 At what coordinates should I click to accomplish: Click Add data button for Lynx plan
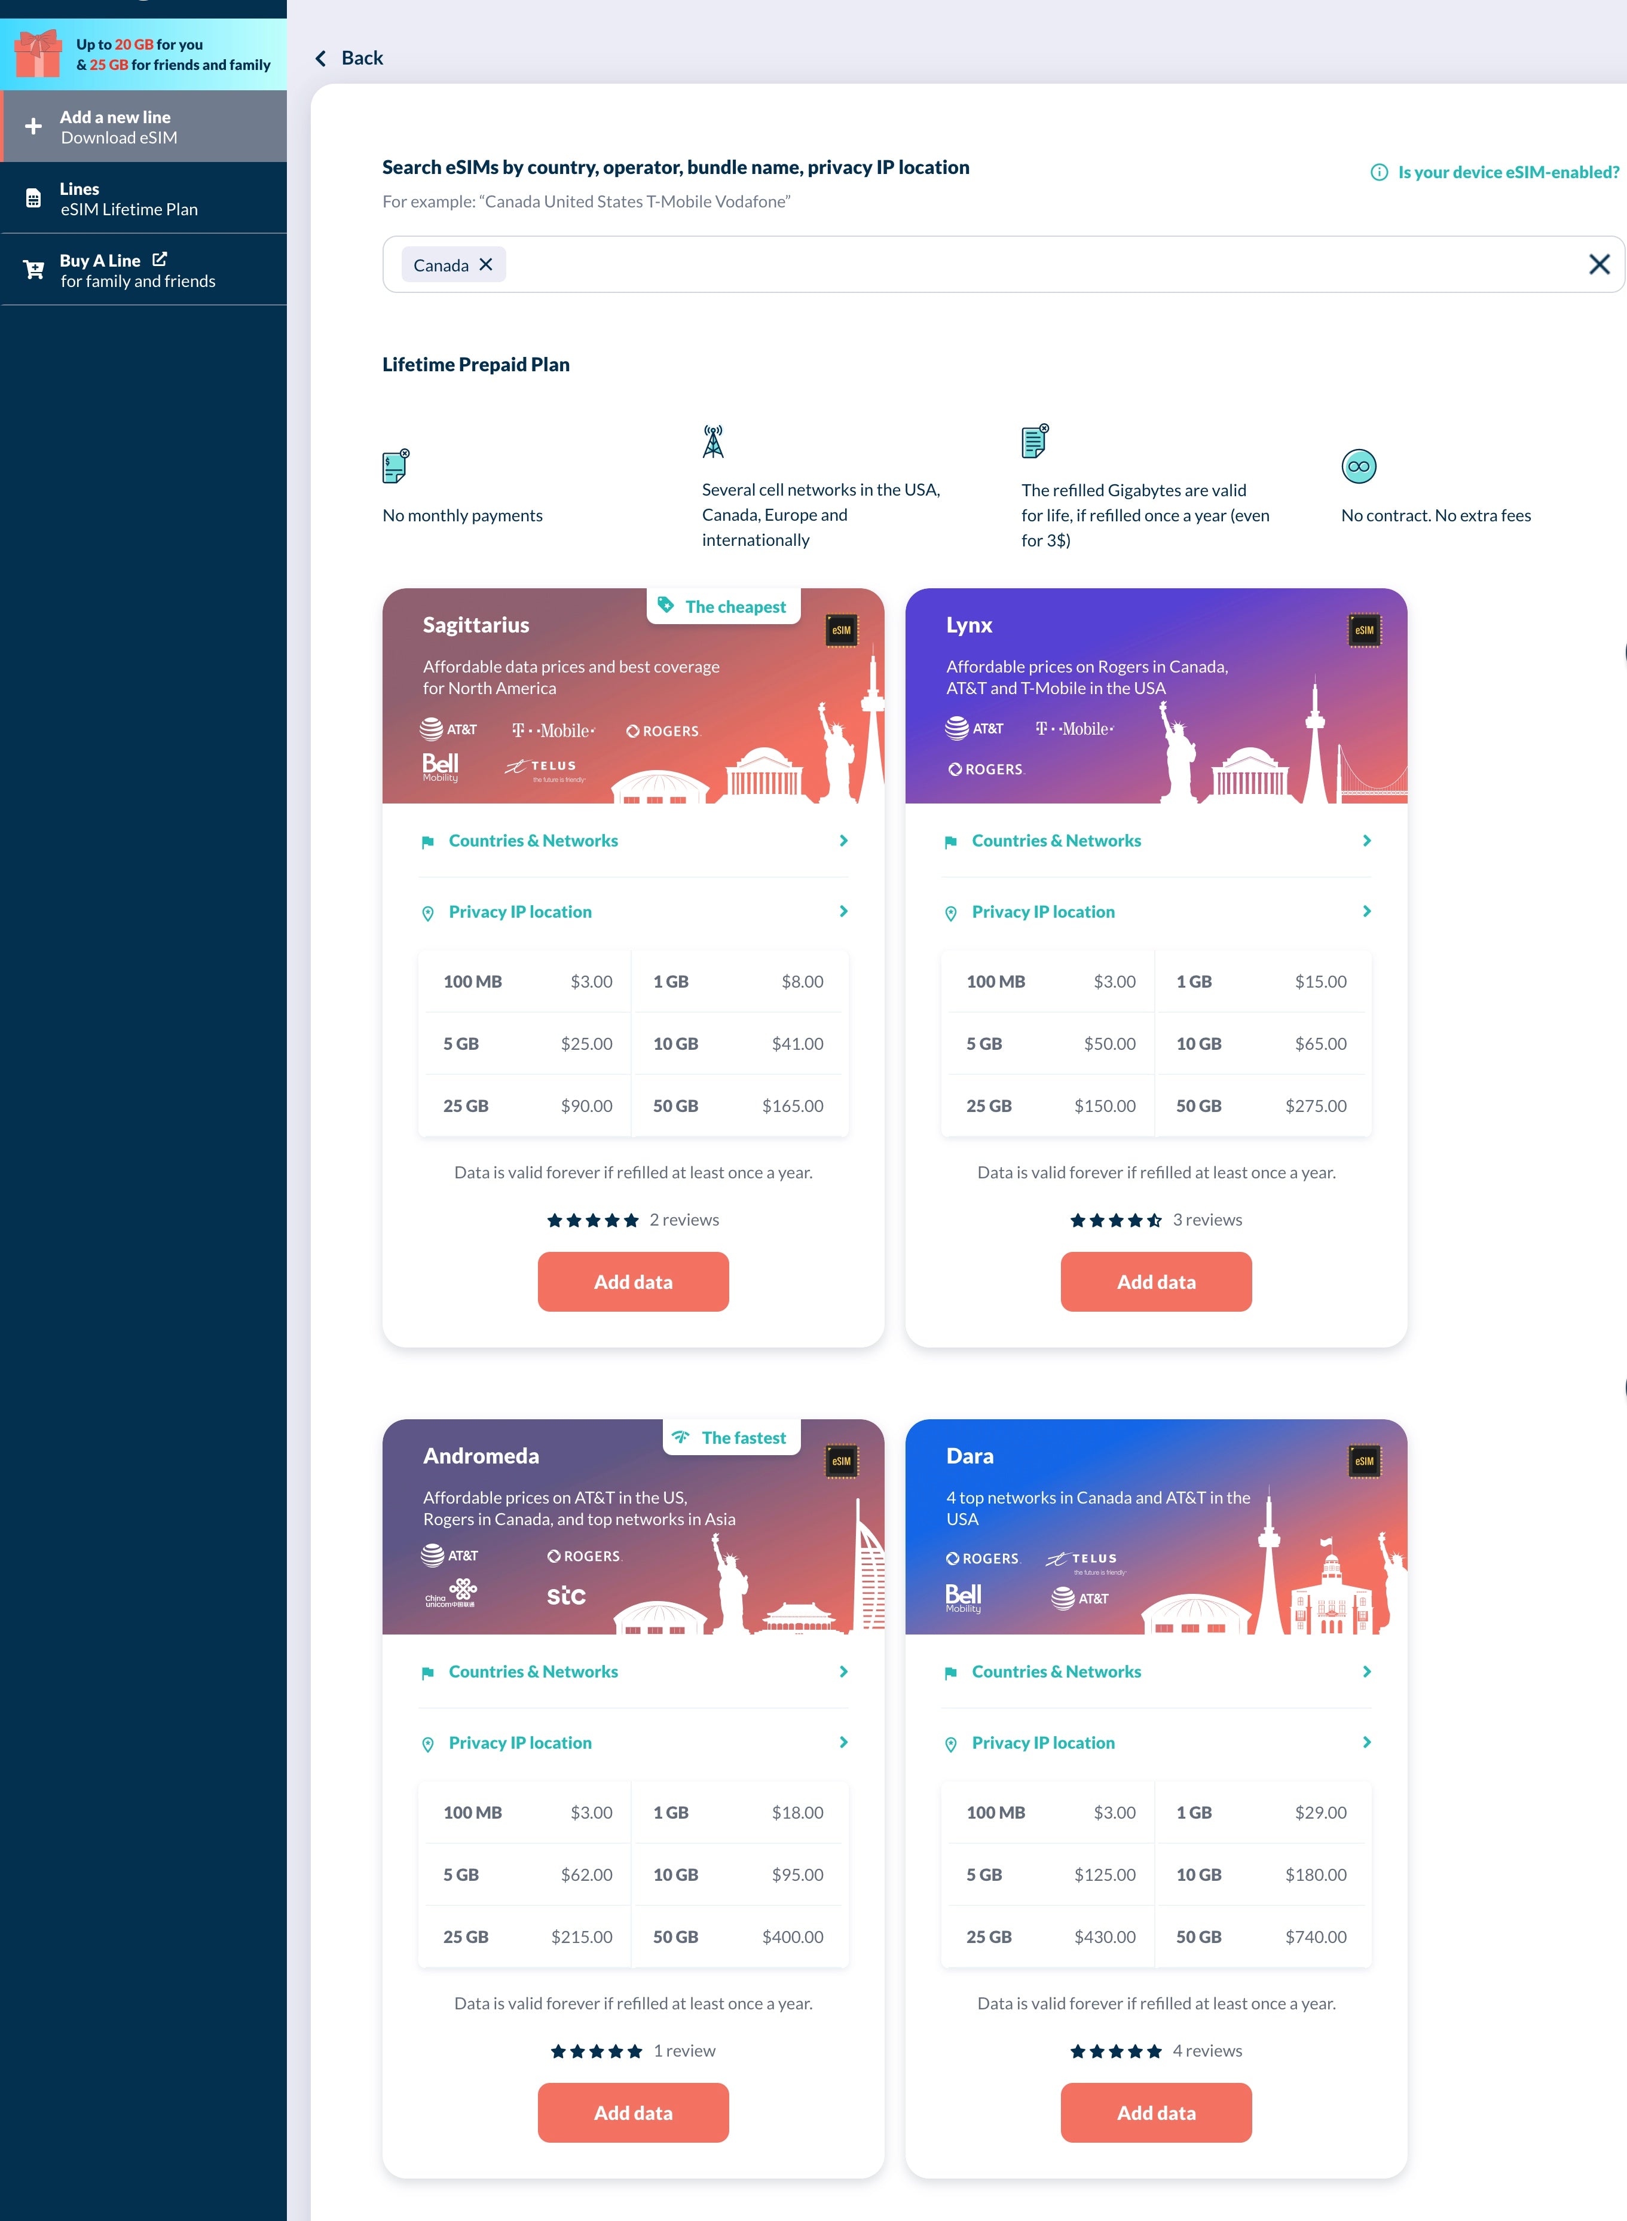[1155, 1281]
